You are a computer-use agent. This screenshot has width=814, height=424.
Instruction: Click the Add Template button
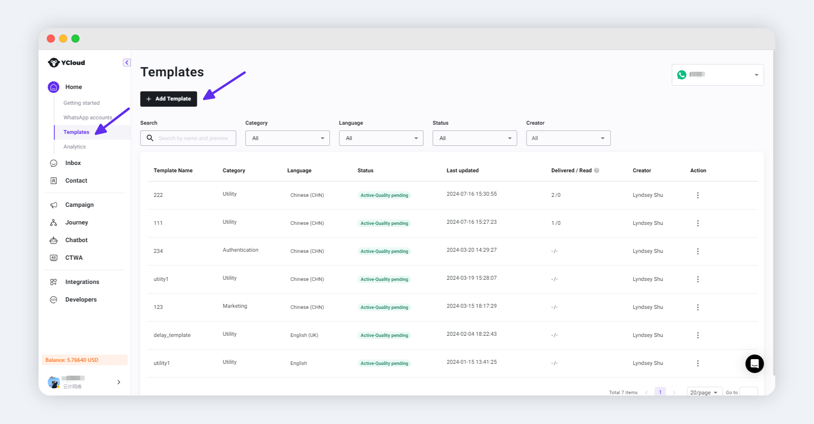[168, 99]
